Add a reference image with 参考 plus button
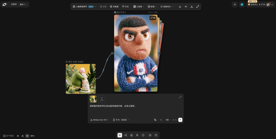 [x=102, y=99]
